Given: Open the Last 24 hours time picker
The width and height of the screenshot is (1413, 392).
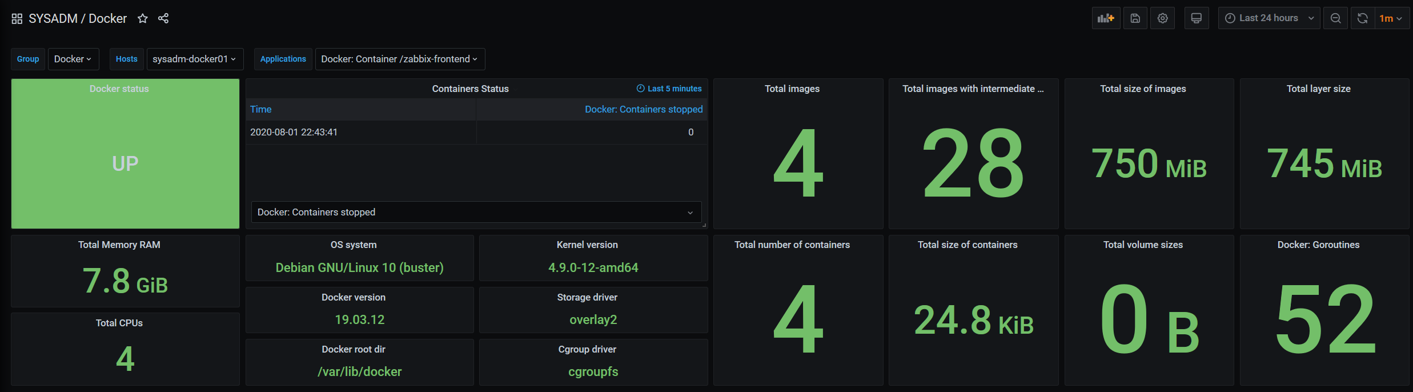Looking at the screenshot, I should click(x=1269, y=18).
